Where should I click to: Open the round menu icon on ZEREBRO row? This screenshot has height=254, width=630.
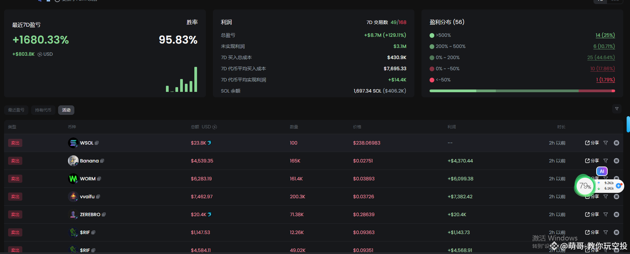pos(616,214)
